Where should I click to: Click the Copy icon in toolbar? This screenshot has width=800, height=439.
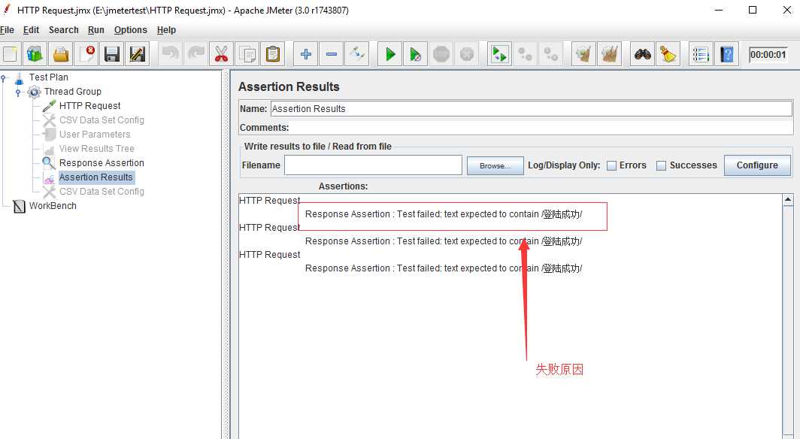247,53
